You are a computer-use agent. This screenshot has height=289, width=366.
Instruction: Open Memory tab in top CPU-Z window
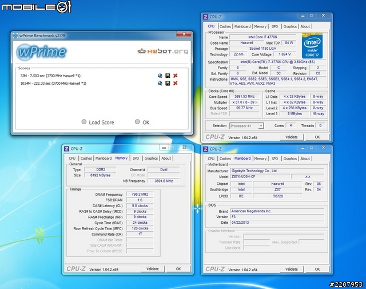[x=260, y=27]
